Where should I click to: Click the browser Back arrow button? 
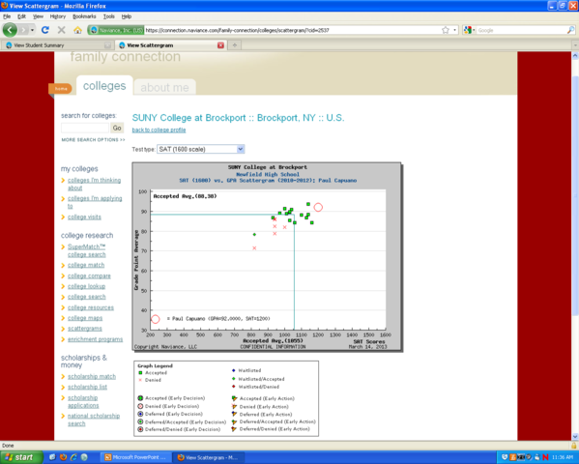[10, 30]
